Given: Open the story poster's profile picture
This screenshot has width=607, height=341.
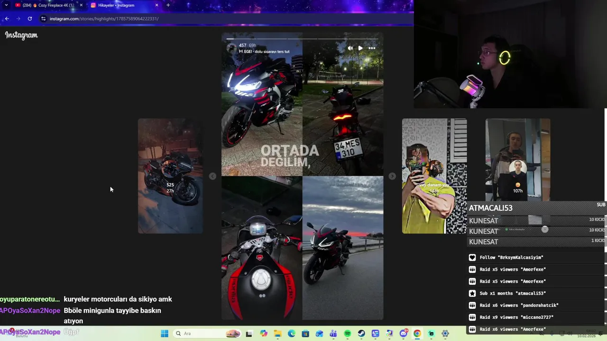Looking at the screenshot, I should coord(231,48).
